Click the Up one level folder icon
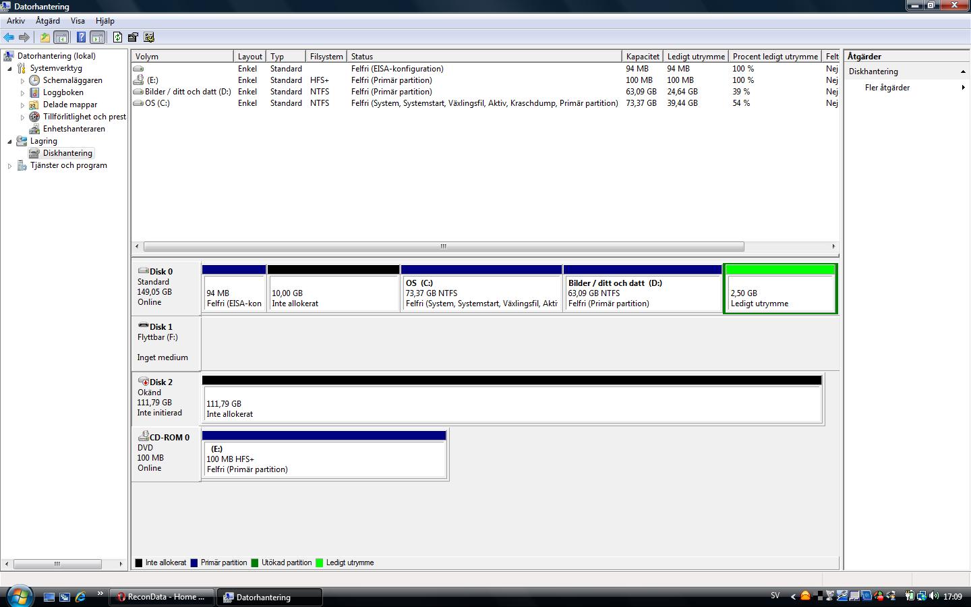This screenshot has width=971, height=607. (45, 38)
